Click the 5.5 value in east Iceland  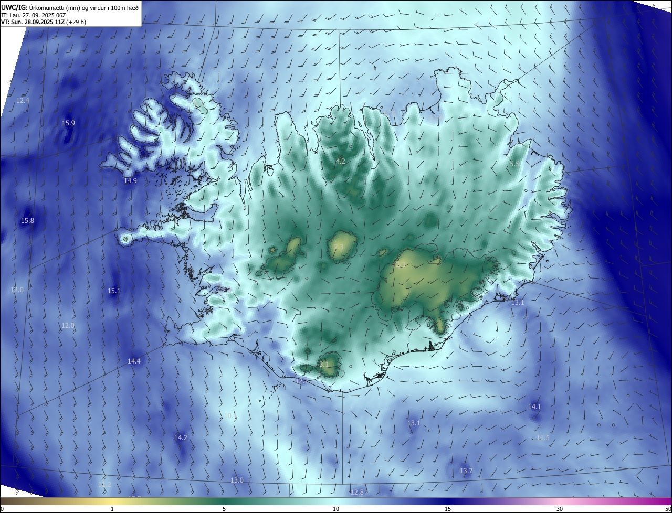515,164
